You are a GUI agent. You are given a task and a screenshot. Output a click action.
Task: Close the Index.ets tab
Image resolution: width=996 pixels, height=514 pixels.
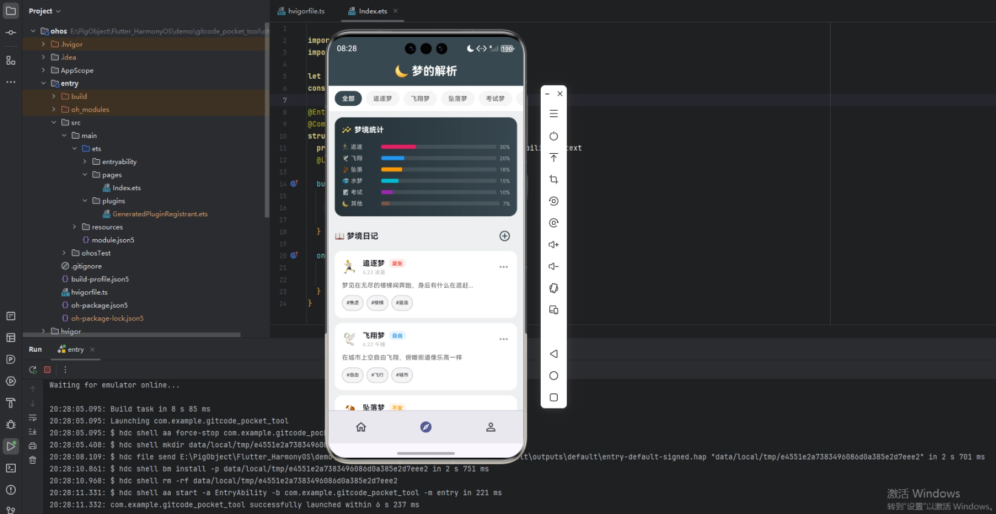coord(395,11)
